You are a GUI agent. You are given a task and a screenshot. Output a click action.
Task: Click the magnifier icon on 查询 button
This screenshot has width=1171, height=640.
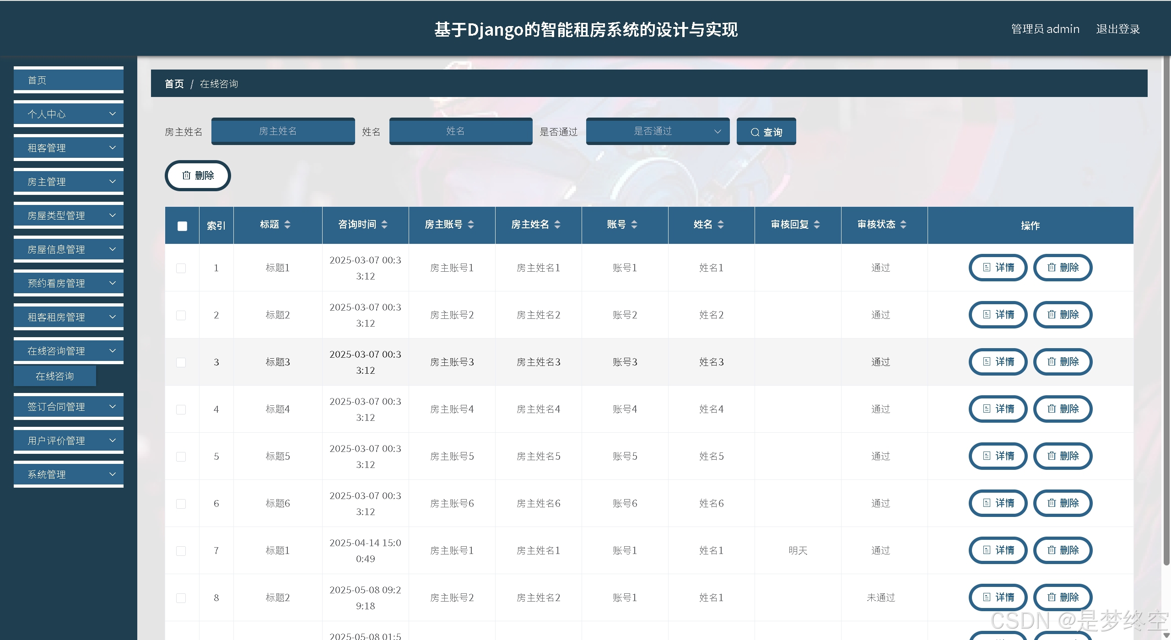point(755,132)
